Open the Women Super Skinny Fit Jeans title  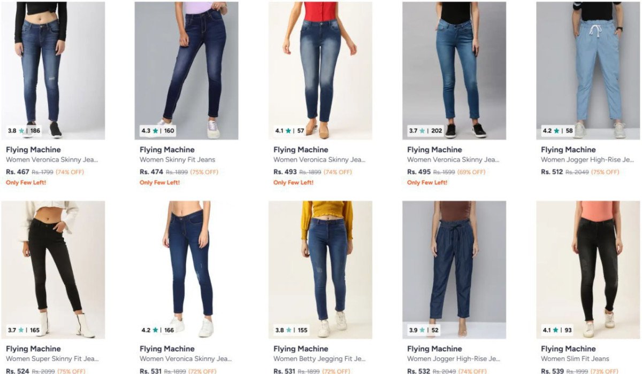click(52, 359)
